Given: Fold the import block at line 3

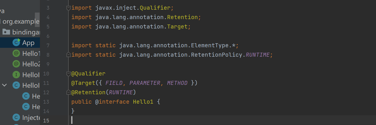Looking at the screenshot, I should [x=68, y=8].
